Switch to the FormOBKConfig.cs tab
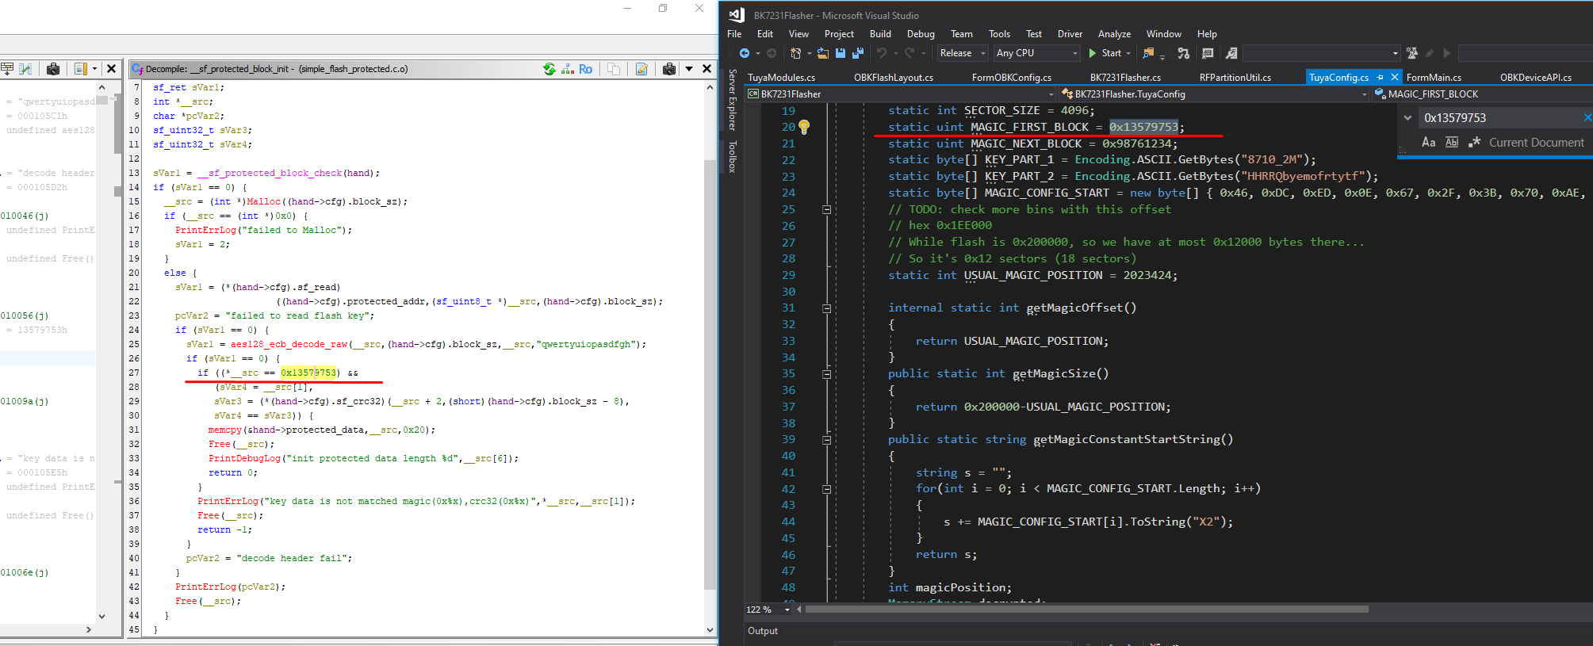The width and height of the screenshot is (1593, 646). coord(1011,77)
